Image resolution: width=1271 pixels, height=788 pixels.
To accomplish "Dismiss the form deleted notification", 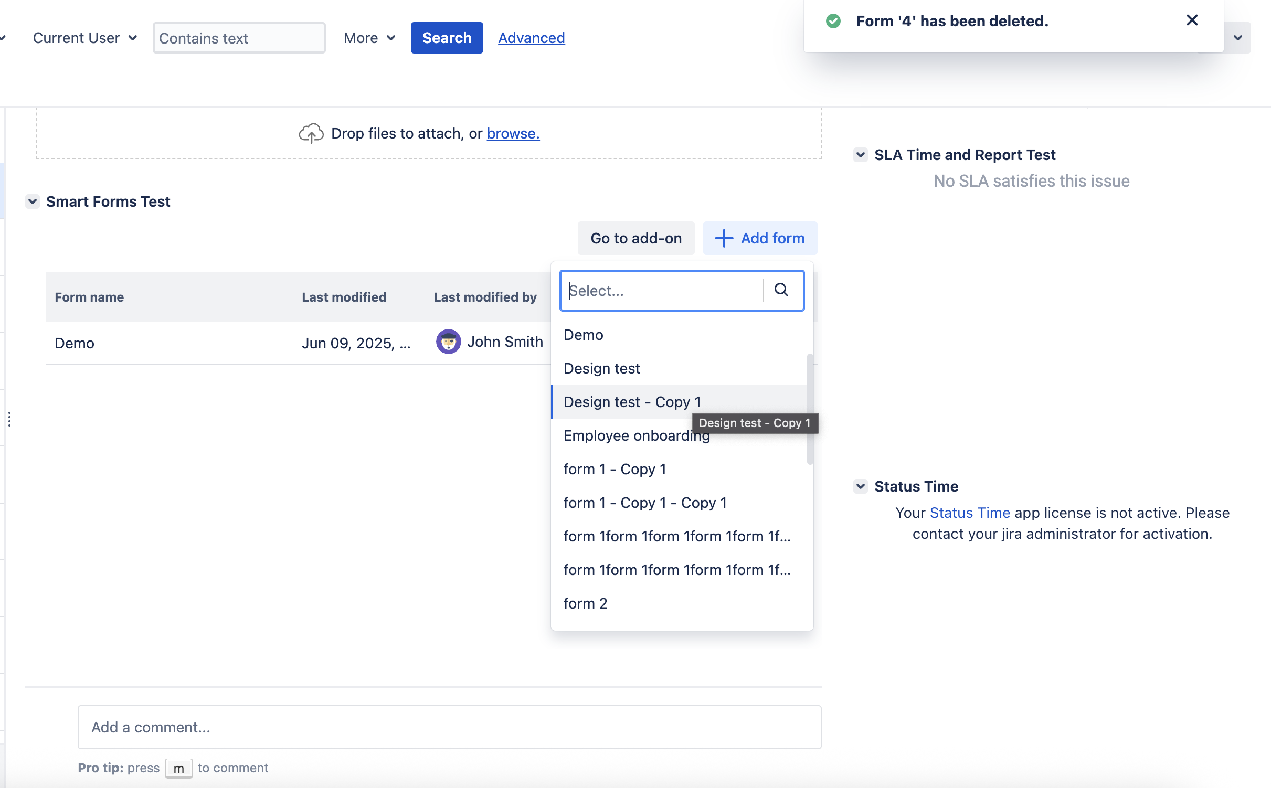I will pyautogui.click(x=1192, y=20).
